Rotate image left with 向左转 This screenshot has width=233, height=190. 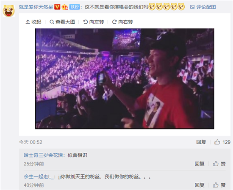click(94, 22)
